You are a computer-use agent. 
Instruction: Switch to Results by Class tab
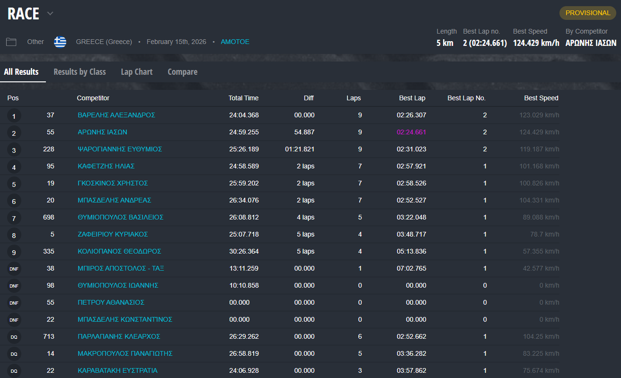tap(80, 72)
